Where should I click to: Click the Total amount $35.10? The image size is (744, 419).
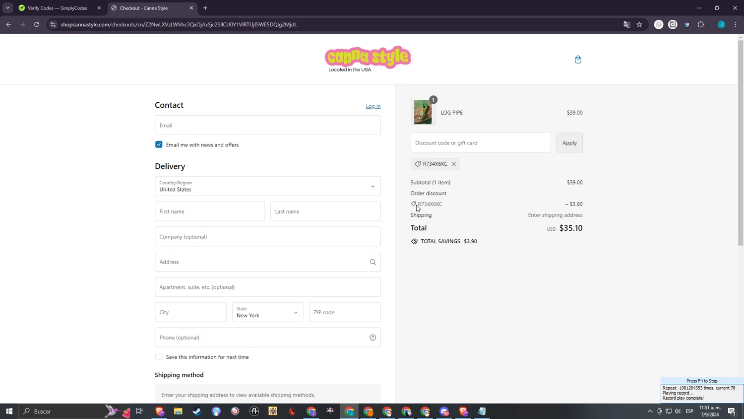point(571,228)
